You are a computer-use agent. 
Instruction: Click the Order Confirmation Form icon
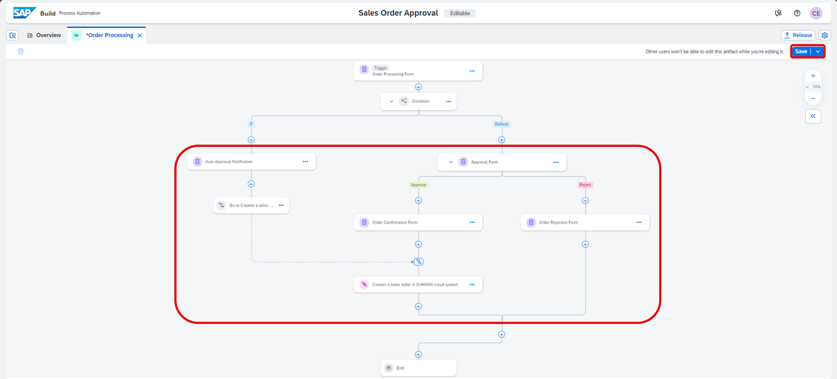tap(364, 222)
